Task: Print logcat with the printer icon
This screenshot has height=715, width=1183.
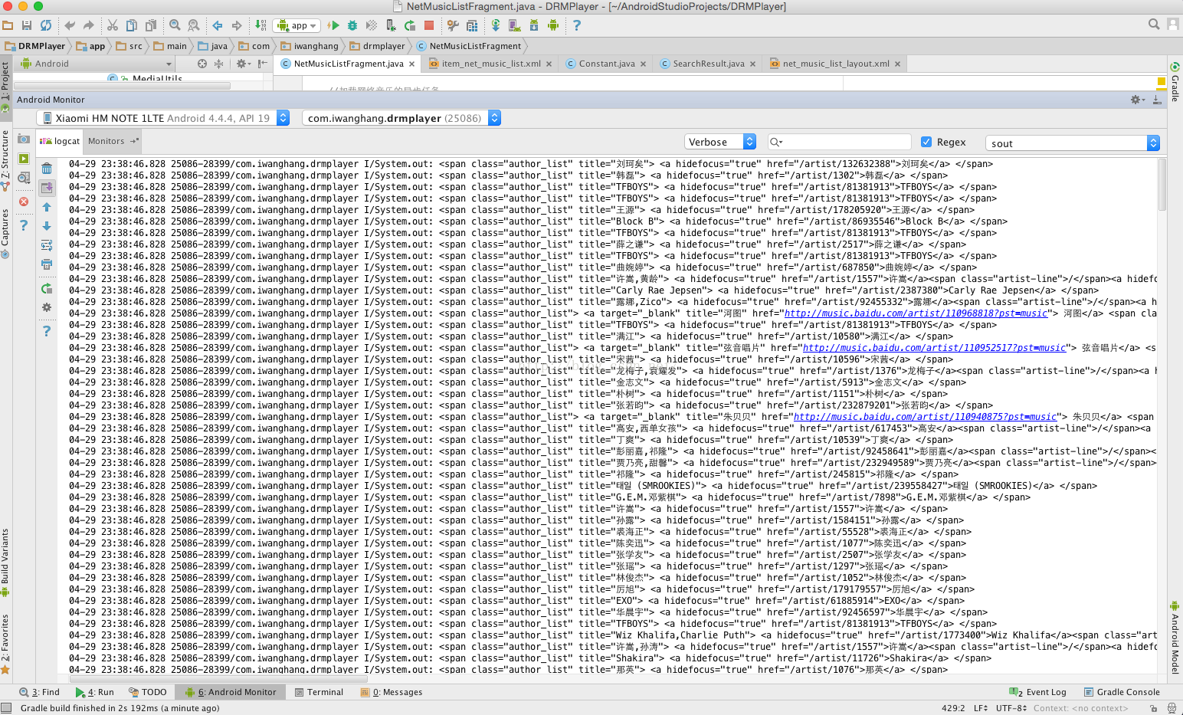Action: [47, 264]
